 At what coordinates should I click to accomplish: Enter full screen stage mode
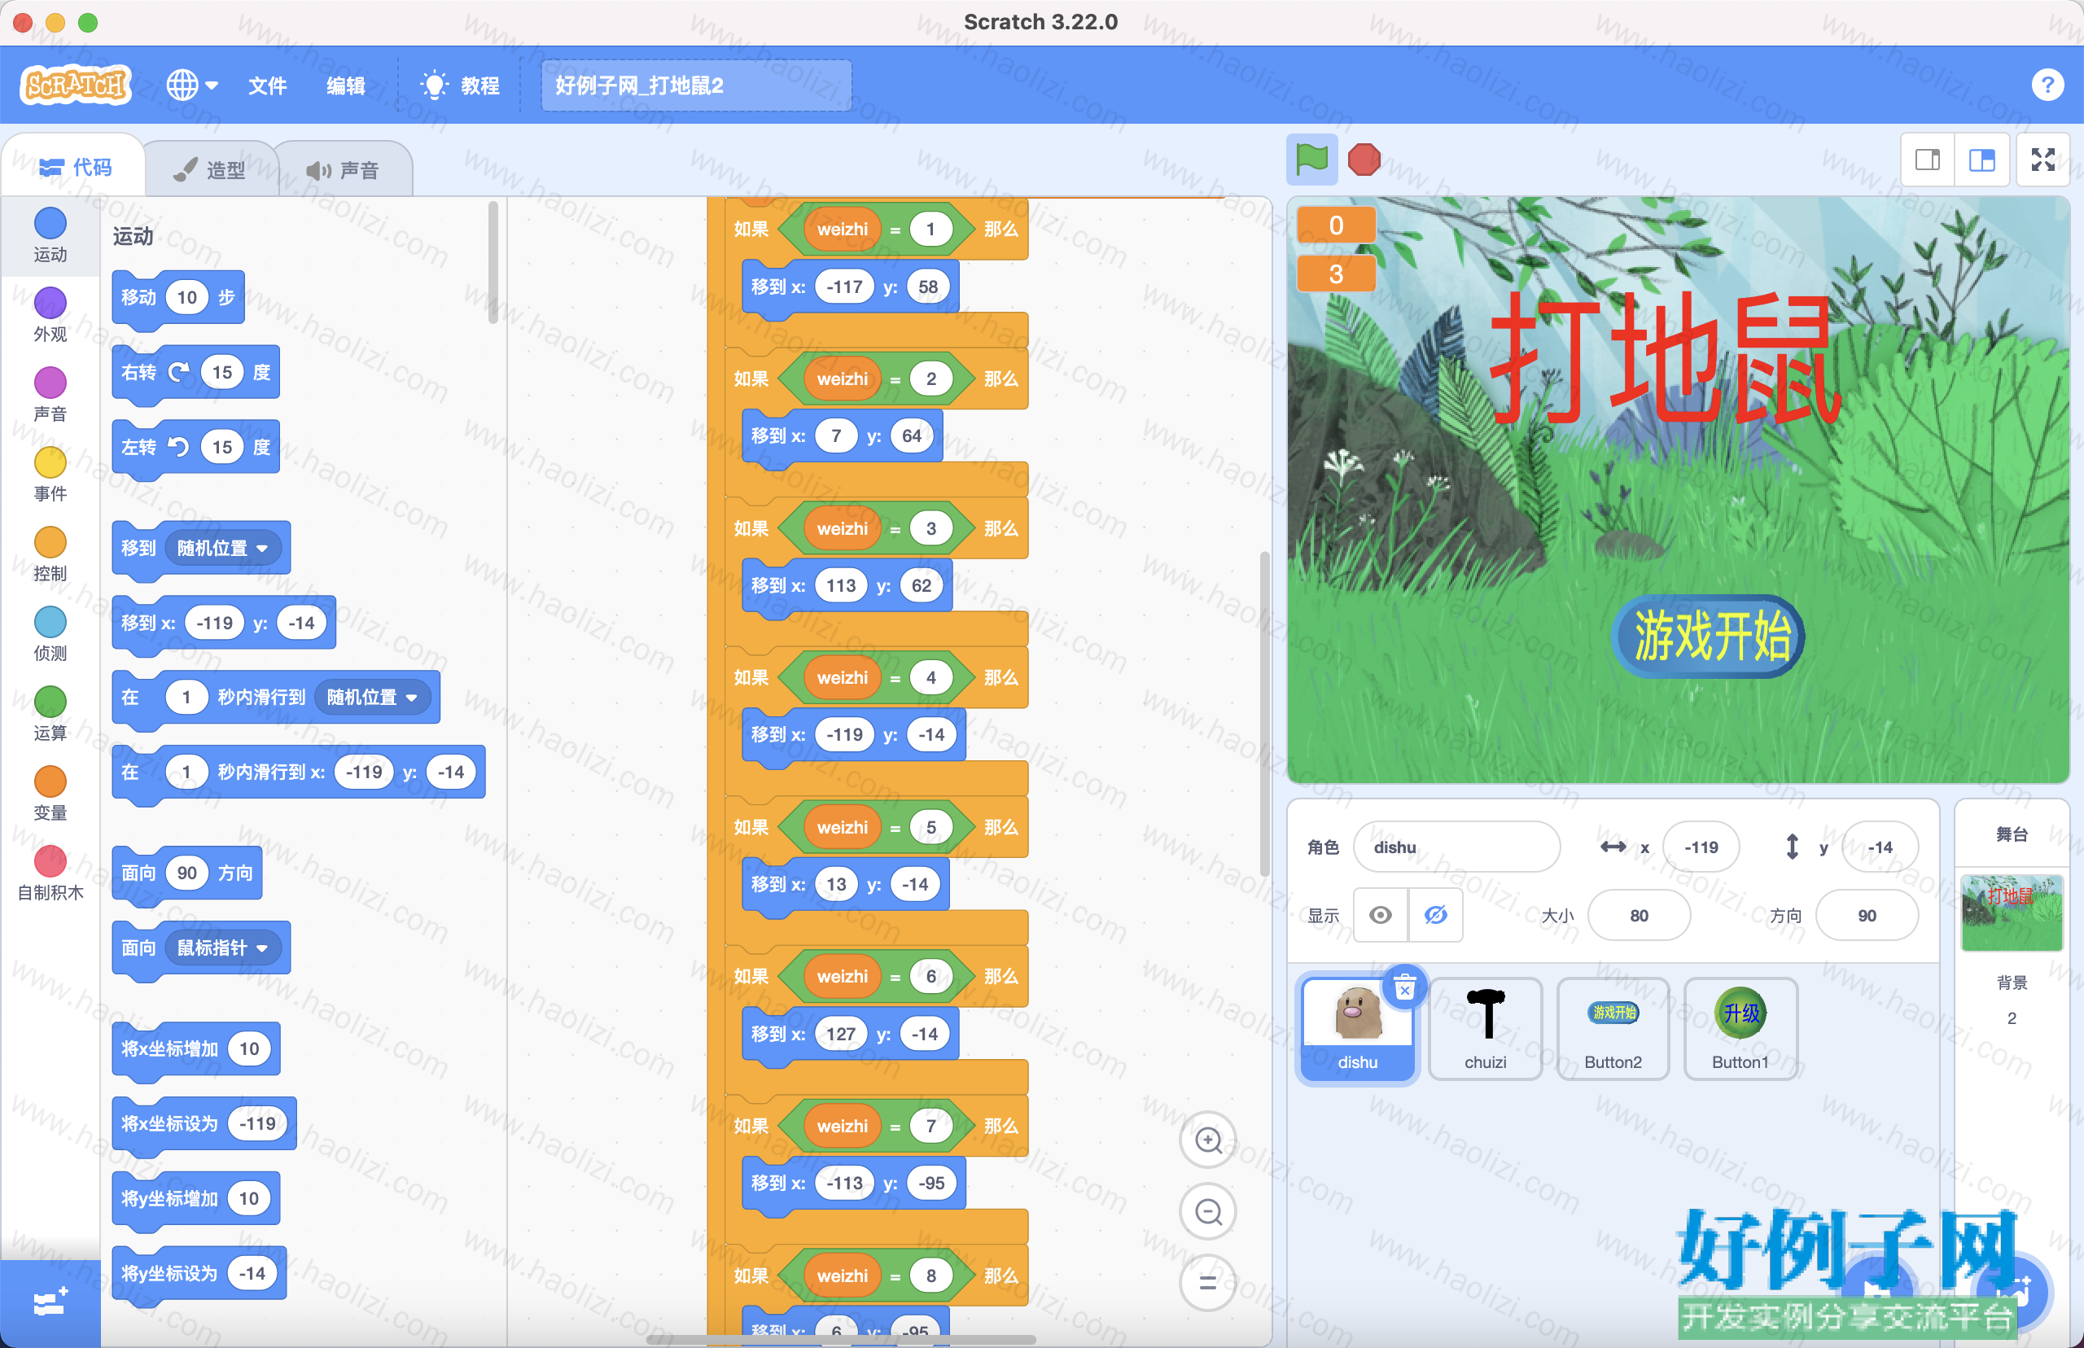coord(2042,160)
